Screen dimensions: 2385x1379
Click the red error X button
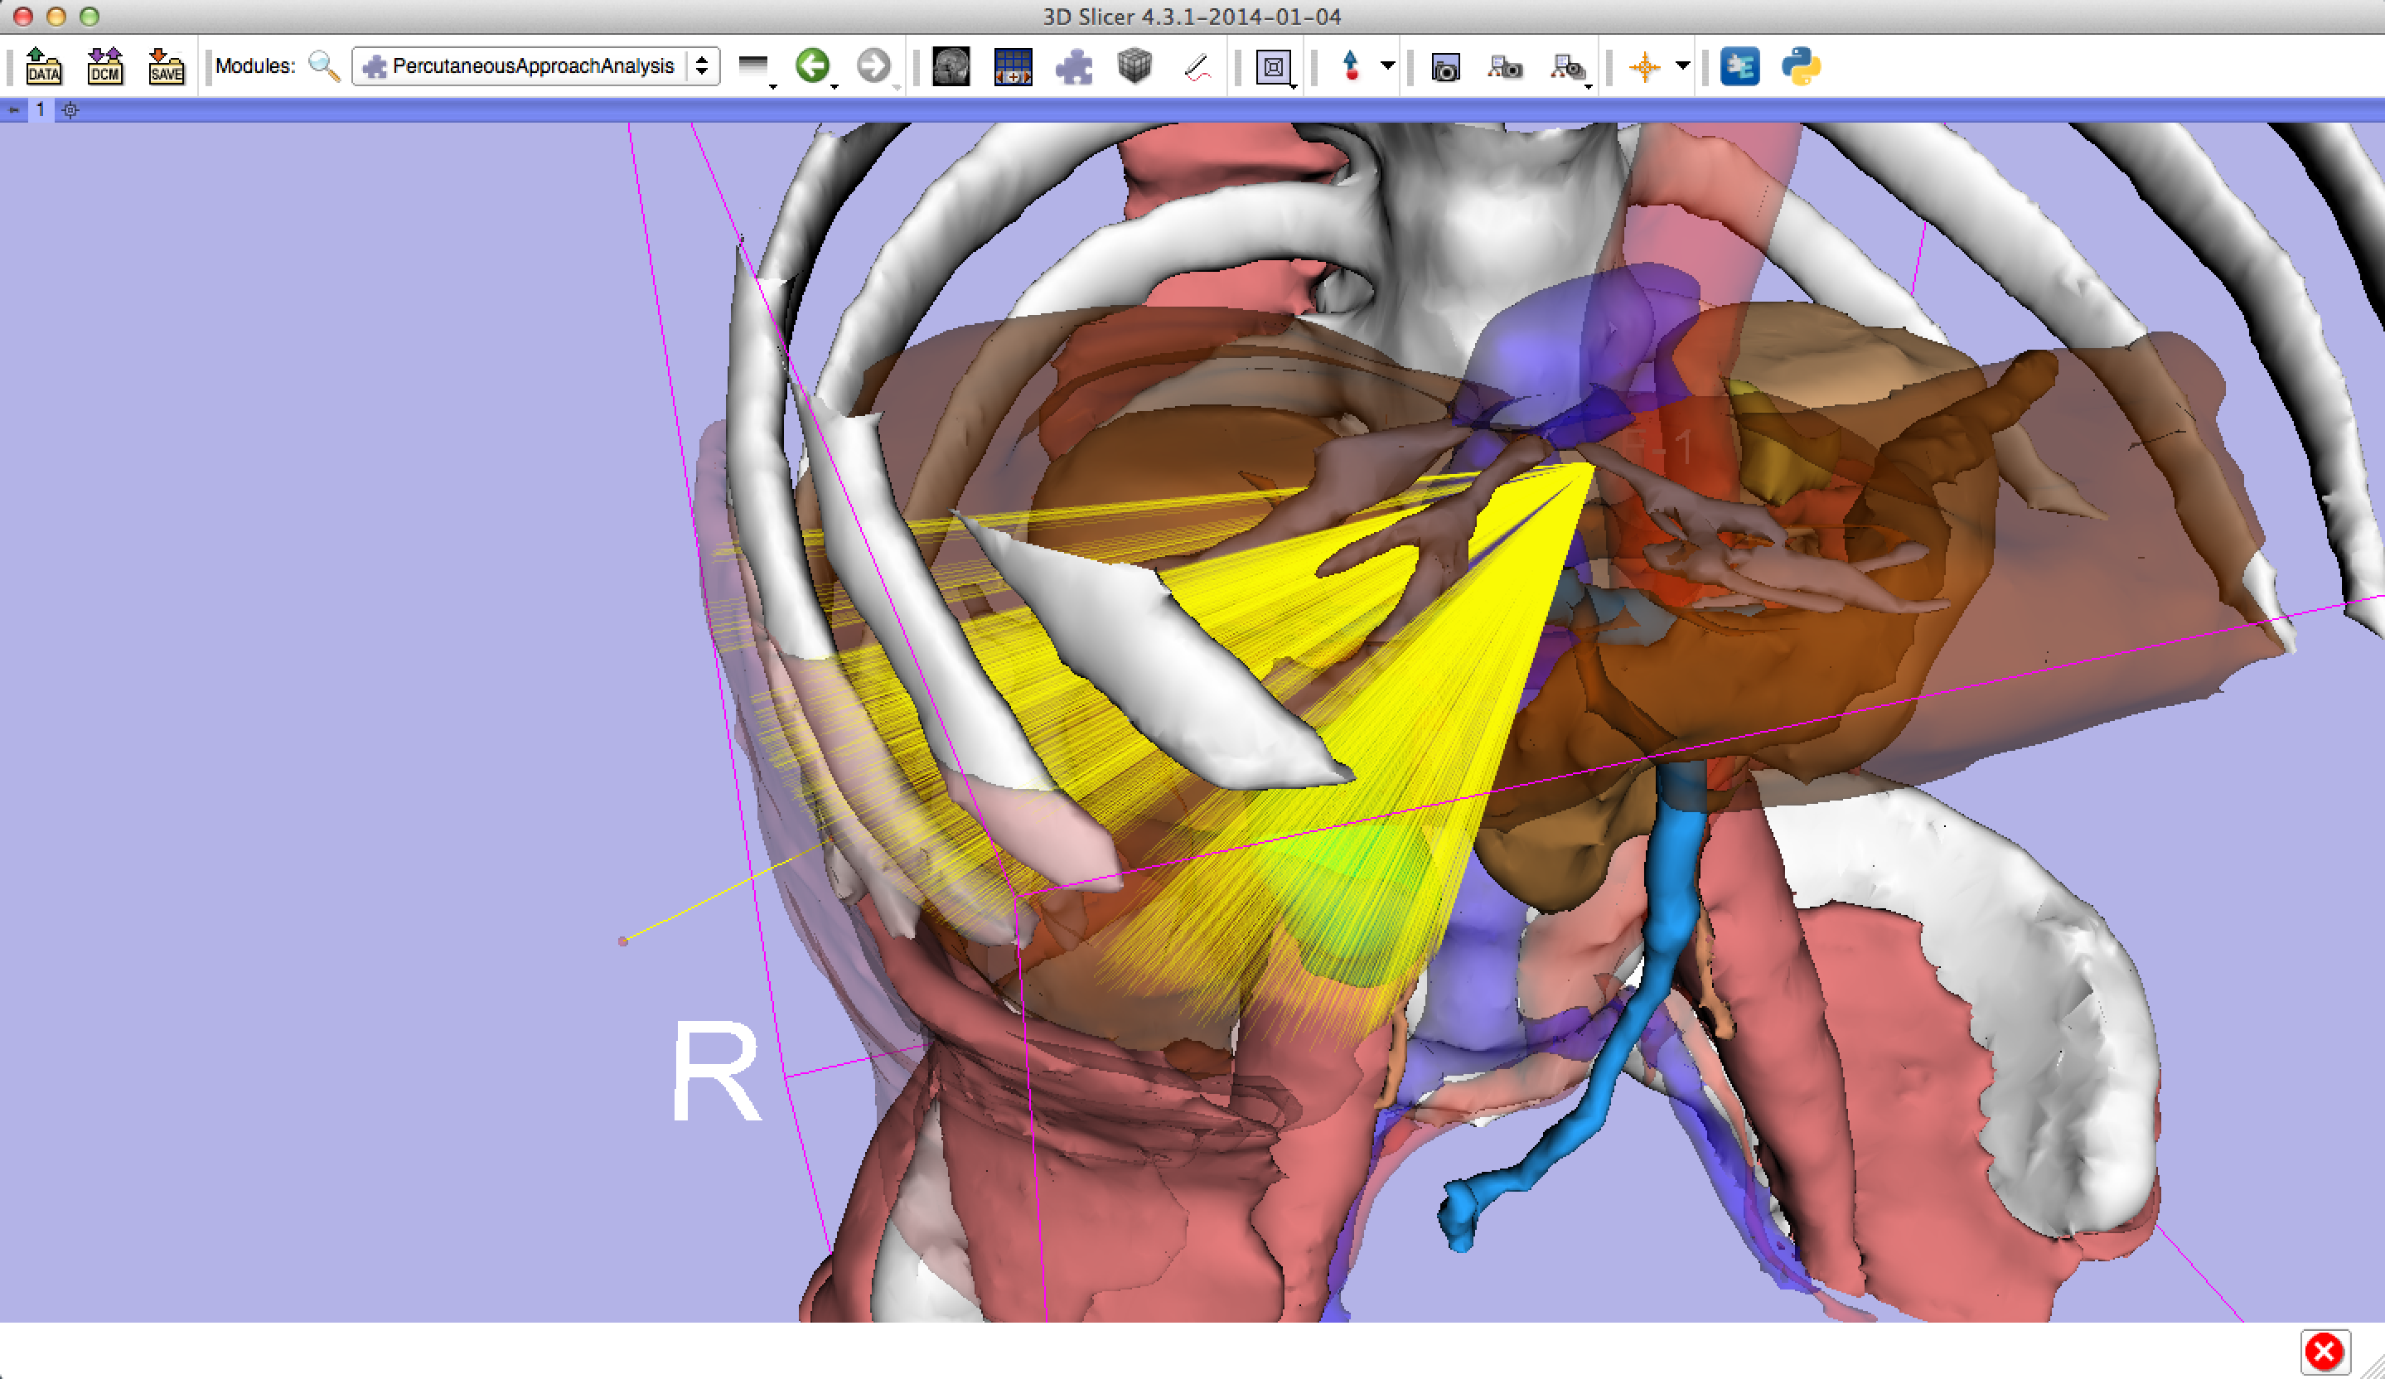[2325, 1351]
